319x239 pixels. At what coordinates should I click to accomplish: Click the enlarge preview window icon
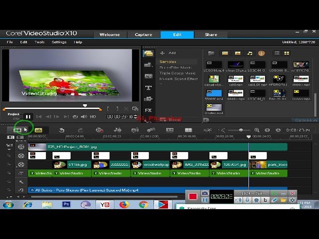point(135,109)
